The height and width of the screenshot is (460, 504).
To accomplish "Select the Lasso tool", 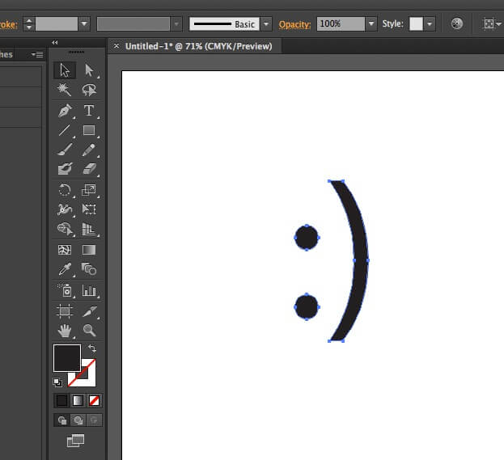I will click(89, 90).
